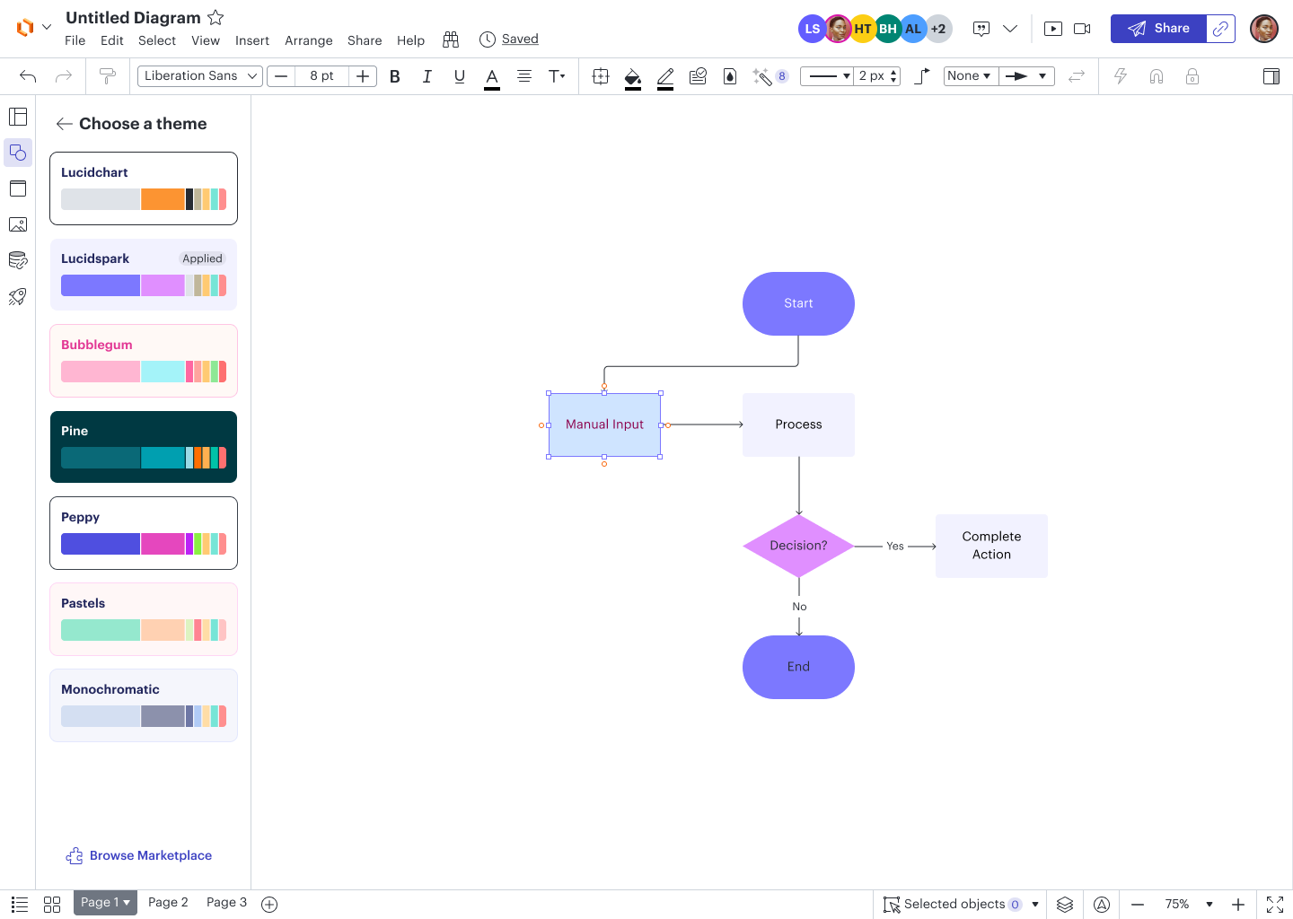Click the blue Share button
Image resolution: width=1293 pixels, height=919 pixels.
pos(1158,29)
